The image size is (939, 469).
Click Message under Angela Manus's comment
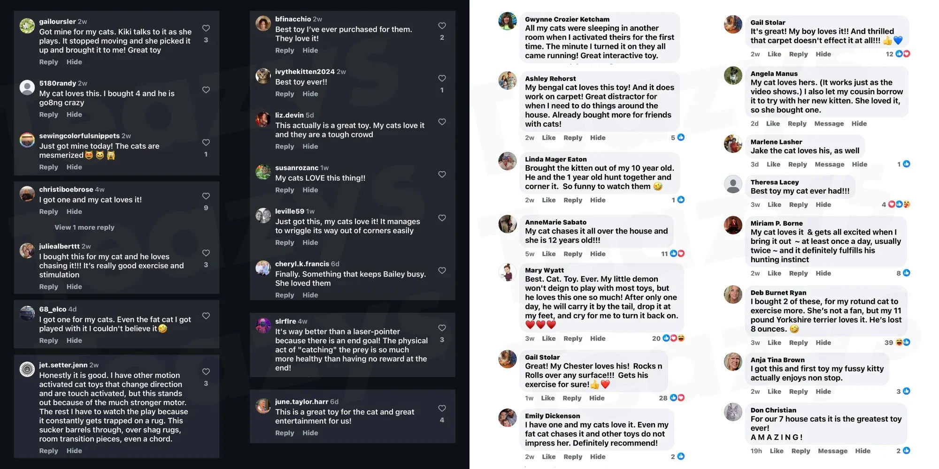point(829,124)
